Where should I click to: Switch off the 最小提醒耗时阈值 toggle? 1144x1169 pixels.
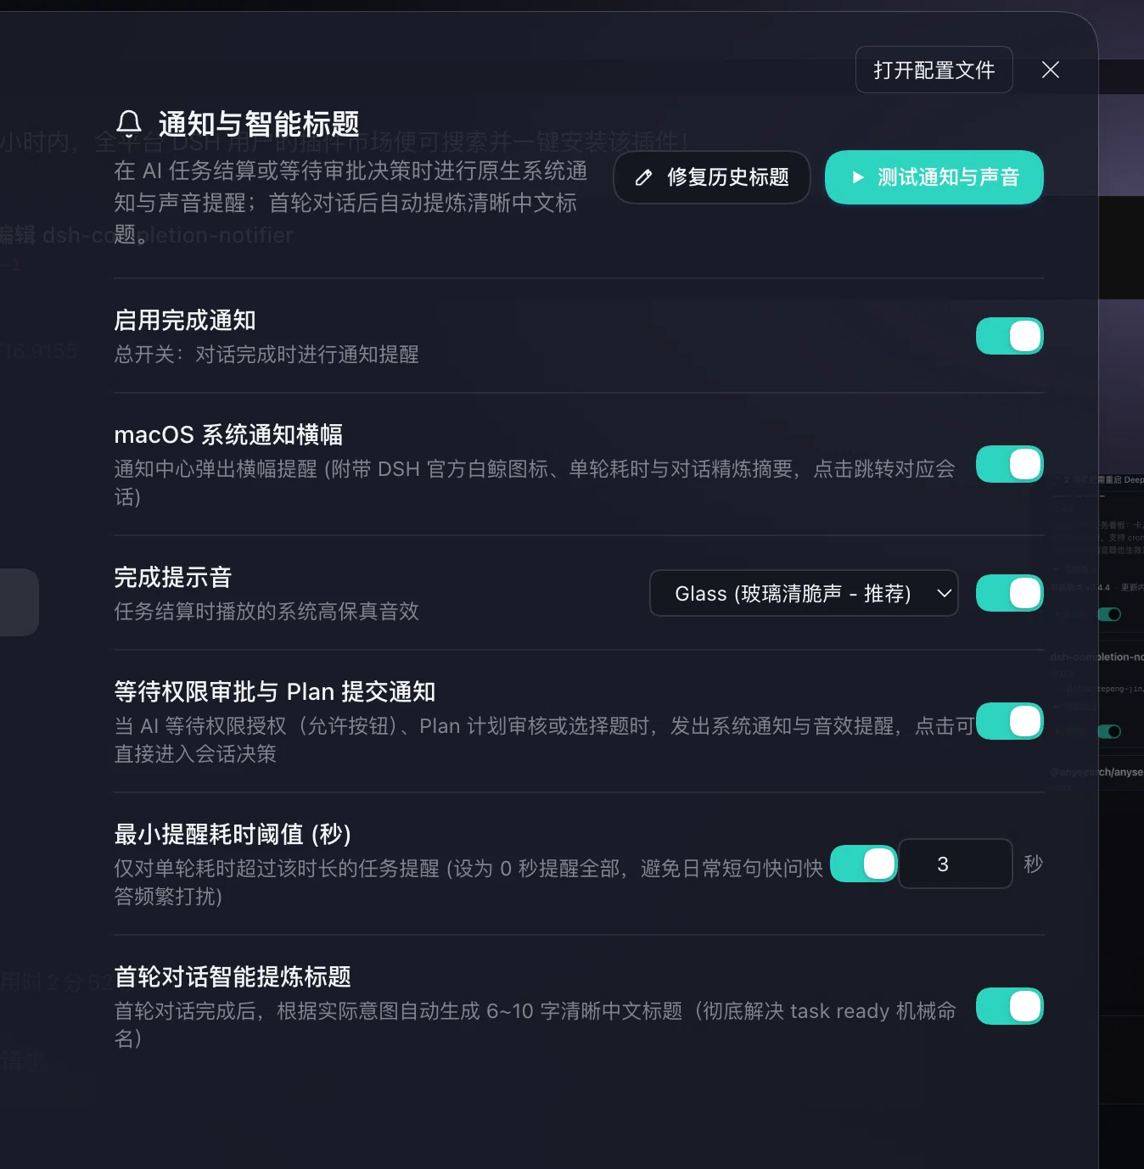[x=864, y=864]
